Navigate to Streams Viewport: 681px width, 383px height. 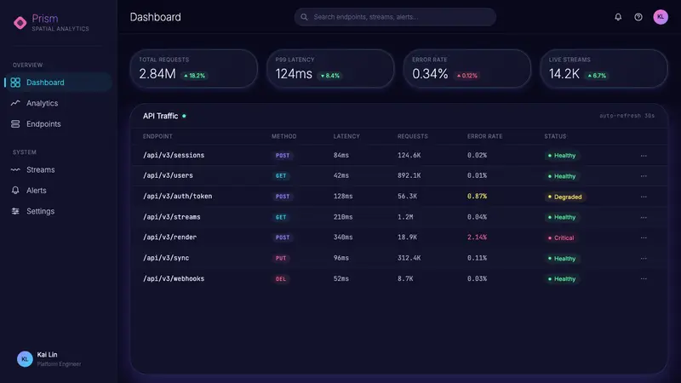click(58, 169)
